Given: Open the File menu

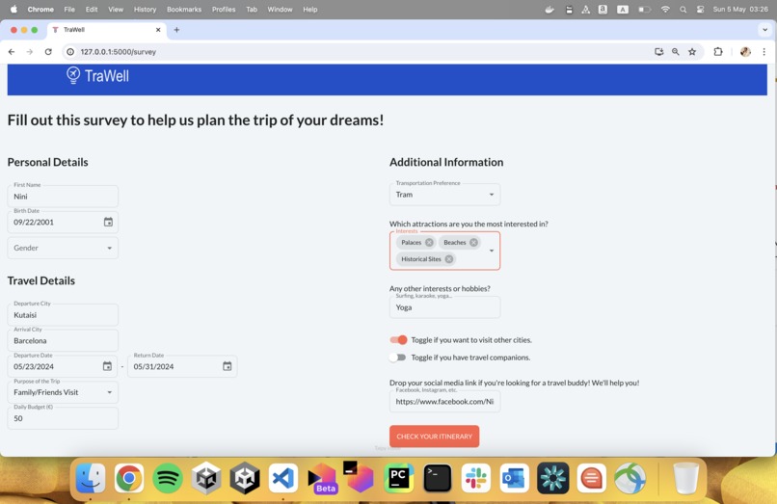Looking at the screenshot, I should pyautogui.click(x=69, y=10).
